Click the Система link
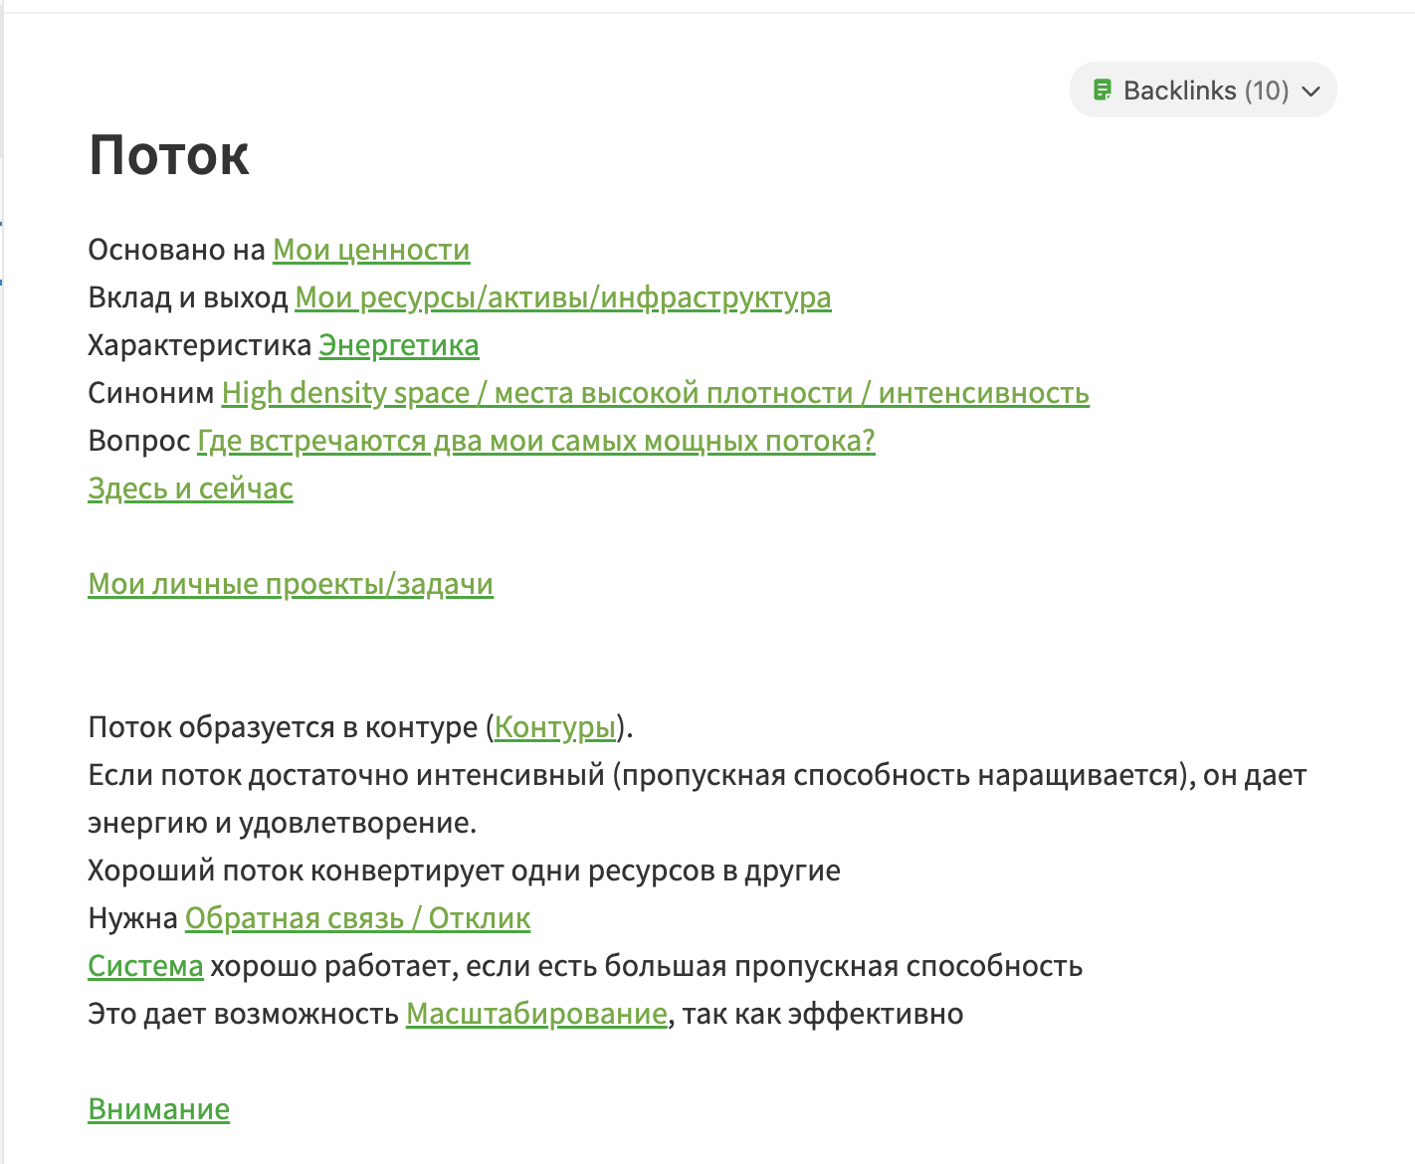 pyautogui.click(x=145, y=966)
